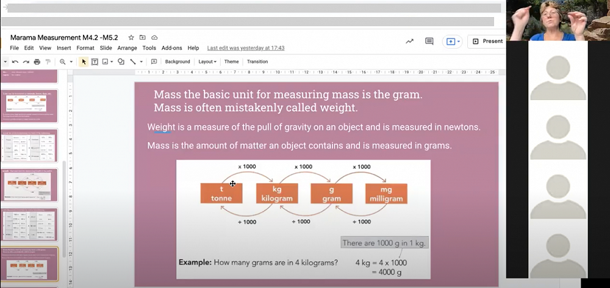
Task: Click the Undo arrow in toolbar
Action: coord(15,62)
